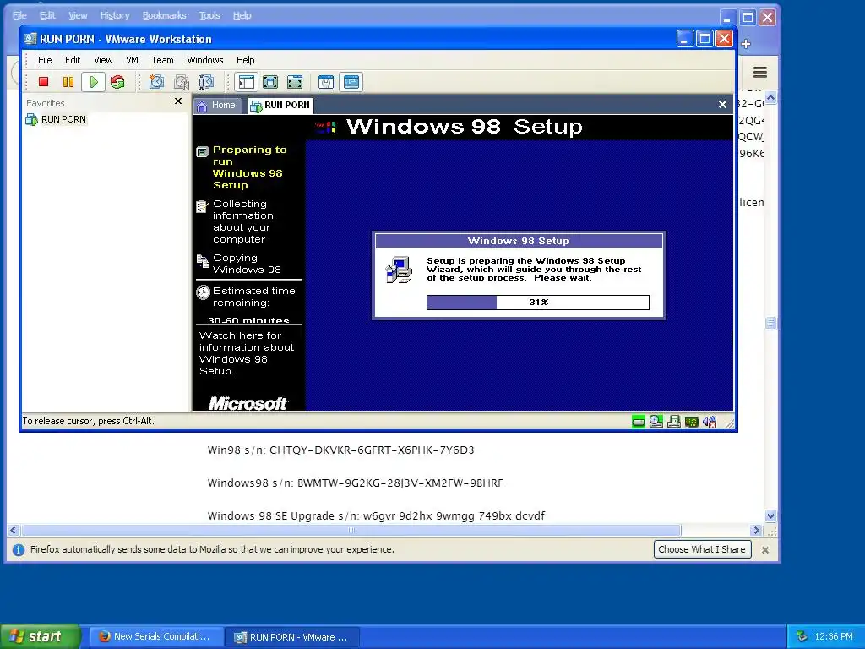
Task: Open a new tab with Firefox plus button
Action: 746,44
